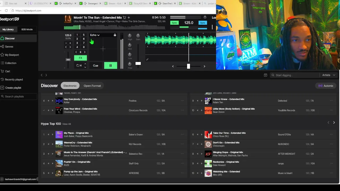Decrease loop length with down chevron
This screenshot has height=191, width=340.
click(85, 67)
